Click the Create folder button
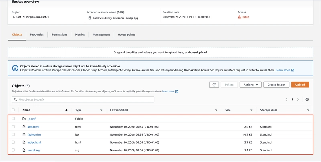This screenshot has height=162, width=321. (x=276, y=85)
